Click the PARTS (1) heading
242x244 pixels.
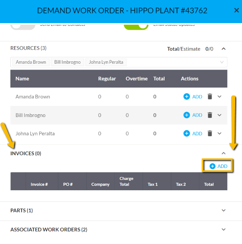[22, 211]
